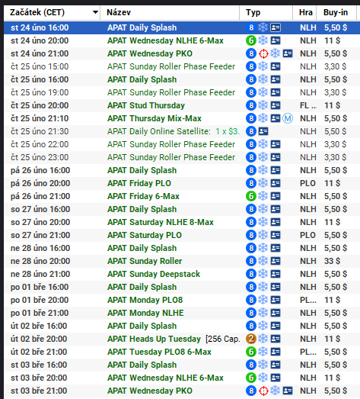Click the snowflake icon on APAT Sunday Roller row
The image size is (360, 399).
pyautogui.click(x=263, y=261)
